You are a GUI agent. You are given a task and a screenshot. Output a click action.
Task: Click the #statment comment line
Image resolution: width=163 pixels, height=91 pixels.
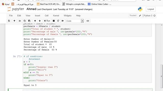click(34, 59)
